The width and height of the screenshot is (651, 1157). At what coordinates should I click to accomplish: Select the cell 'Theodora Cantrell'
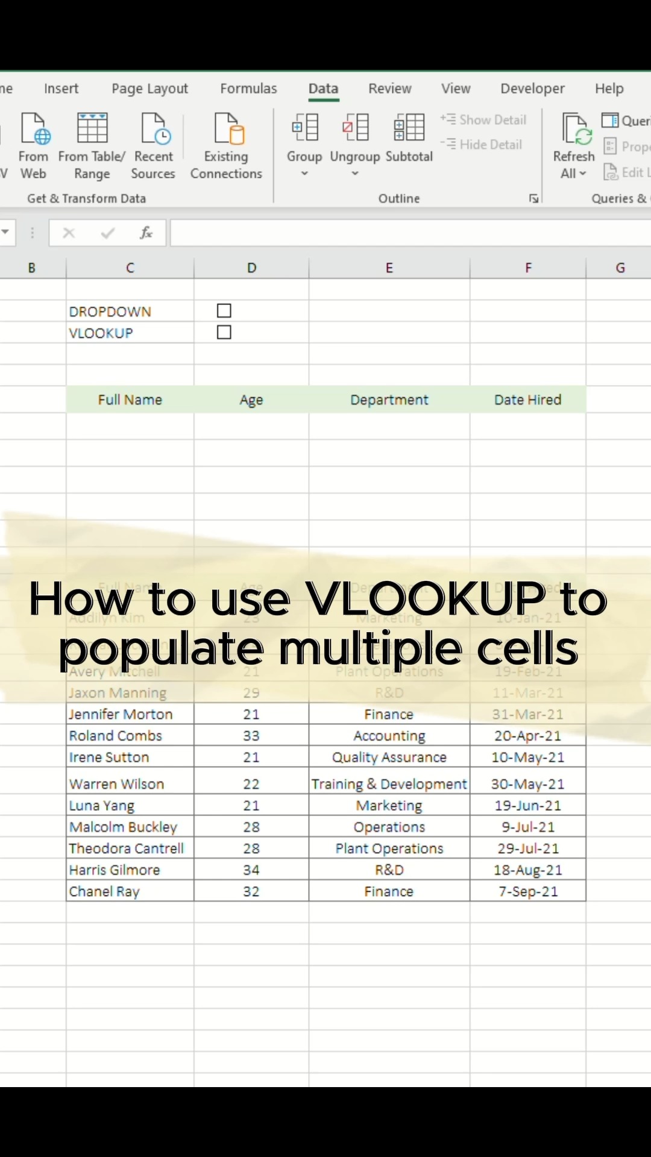130,848
